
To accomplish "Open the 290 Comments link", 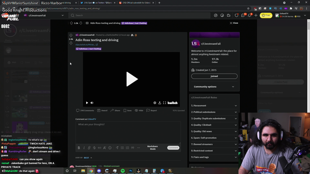I will click(x=85, y=111).
